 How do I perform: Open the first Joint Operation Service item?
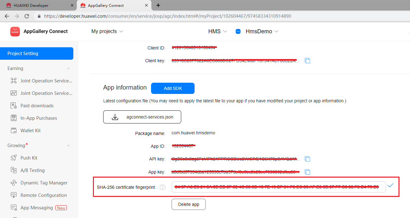pyautogui.click(x=46, y=81)
